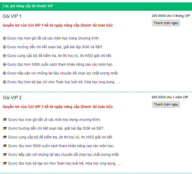Viewport: 192px width, 174px height.
Task: Click VIP 1 text Được tiếp cận với những tài liệu
Action: pos(63,73)
